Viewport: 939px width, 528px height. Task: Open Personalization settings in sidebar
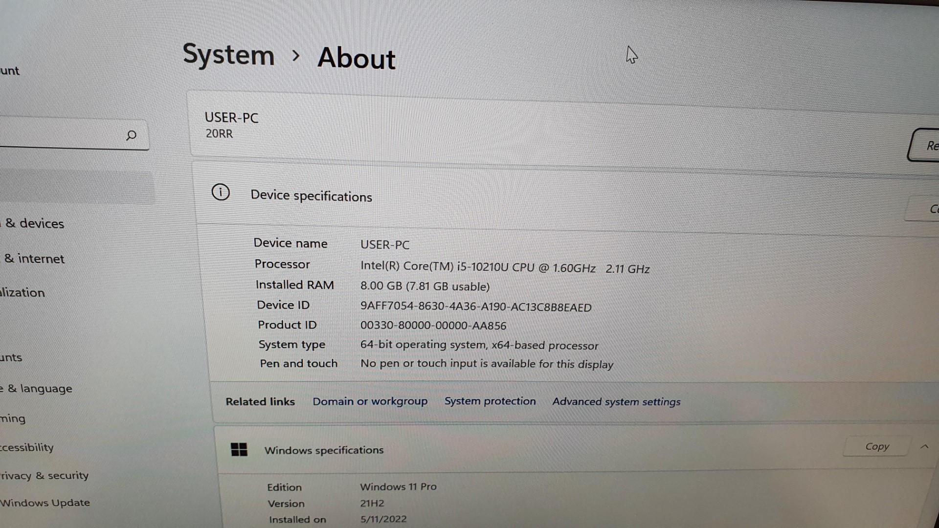coord(22,292)
